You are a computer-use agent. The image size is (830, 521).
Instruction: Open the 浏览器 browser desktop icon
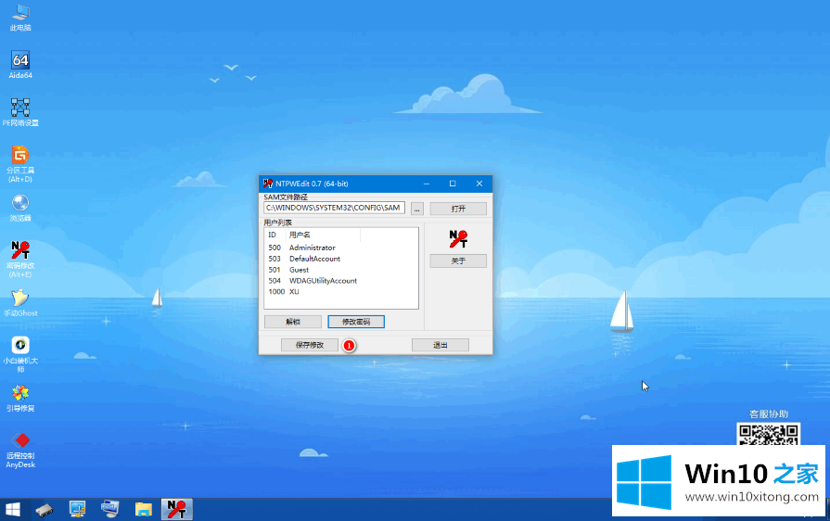(20, 208)
